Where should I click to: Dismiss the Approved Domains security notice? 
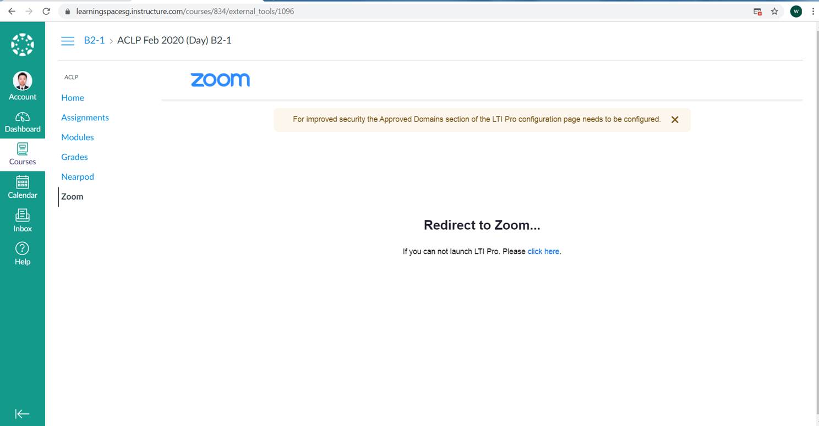point(675,119)
